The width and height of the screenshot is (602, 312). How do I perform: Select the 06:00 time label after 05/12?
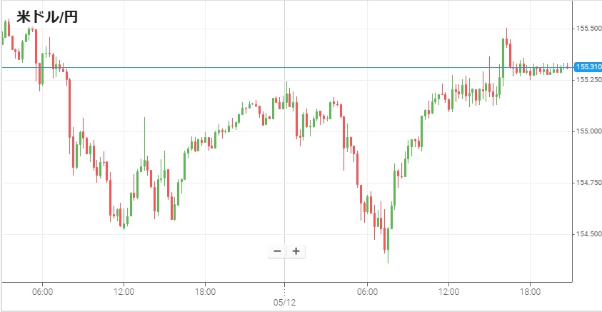(x=367, y=291)
